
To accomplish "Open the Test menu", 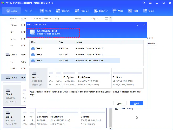I will click(133, 11).
